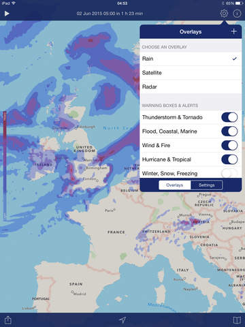The width and height of the screenshot is (245, 327).
Task: Choose the Radar overlay
Action: [x=191, y=87]
